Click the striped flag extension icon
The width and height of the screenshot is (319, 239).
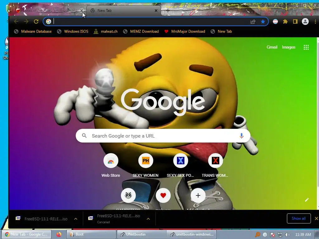click(275, 21)
